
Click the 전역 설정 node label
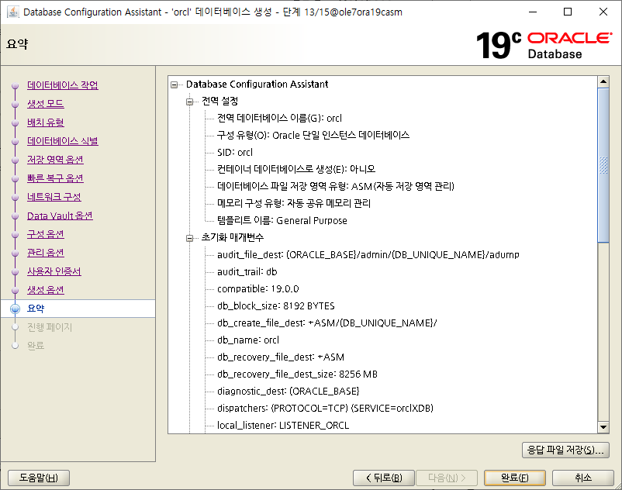(x=219, y=101)
